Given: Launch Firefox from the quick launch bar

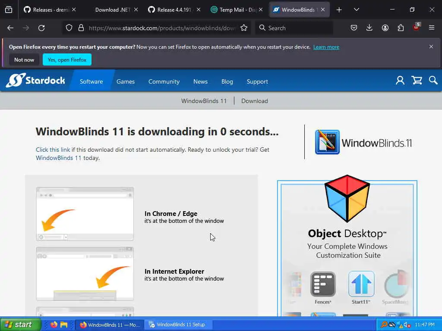Looking at the screenshot, I should click(x=54, y=325).
